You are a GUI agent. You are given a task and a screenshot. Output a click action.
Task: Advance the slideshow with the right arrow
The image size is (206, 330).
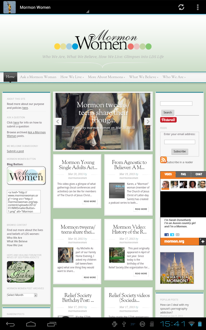coord(148,121)
